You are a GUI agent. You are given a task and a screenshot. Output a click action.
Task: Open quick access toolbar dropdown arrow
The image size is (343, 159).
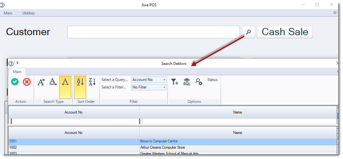pyautogui.click(x=18, y=63)
